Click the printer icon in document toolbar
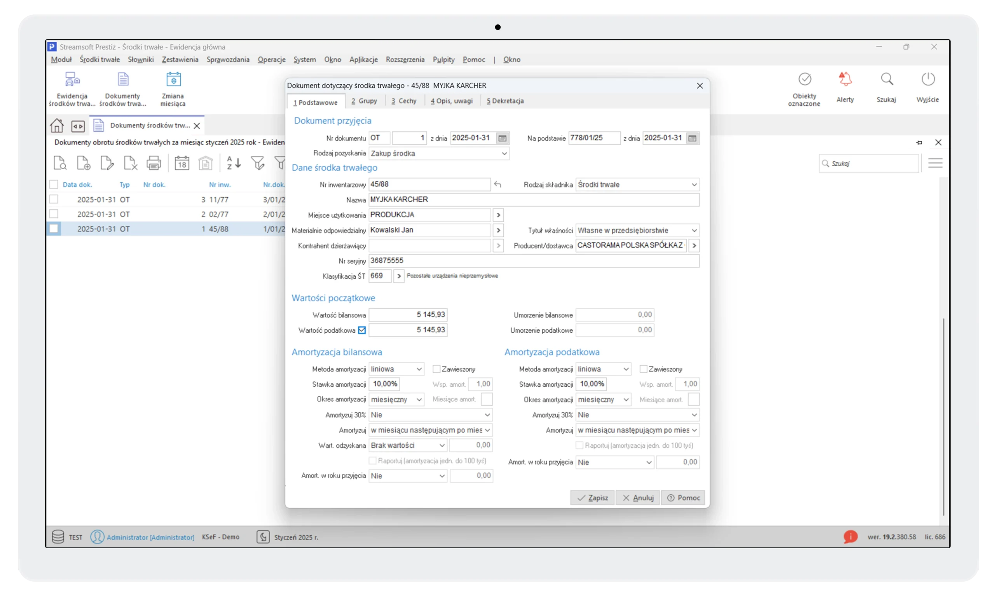 pyautogui.click(x=154, y=163)
